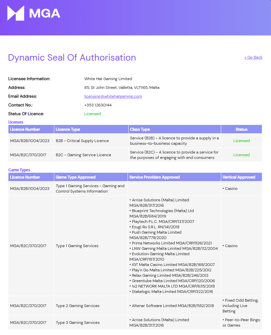271x335 pixels.
Task: Select MGA/B2C/370/2017 in the Type 1 Gaming Services row
Action: [28, 246]
